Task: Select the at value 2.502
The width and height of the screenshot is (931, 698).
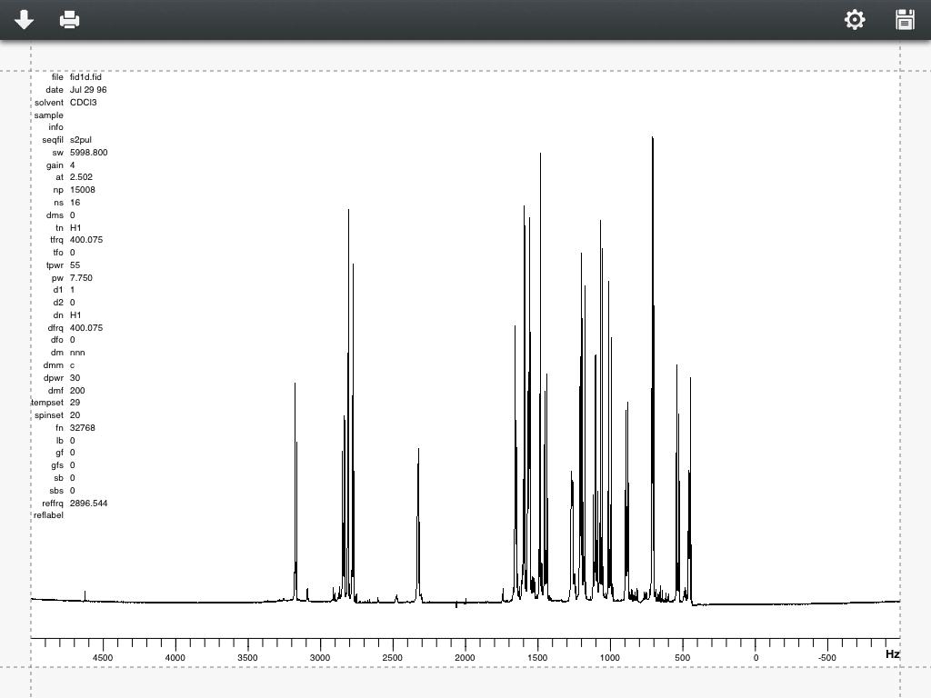Action: point(81,177)
